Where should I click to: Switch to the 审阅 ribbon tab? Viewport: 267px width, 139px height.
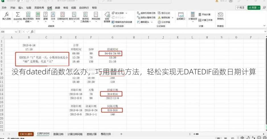click(65, 8)
